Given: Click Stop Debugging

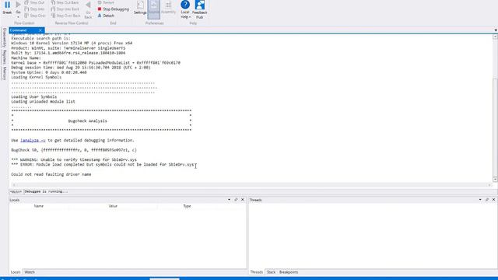Looking at the screenshot, I should tap(113, 9).
